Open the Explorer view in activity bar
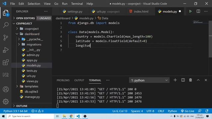Image resolution: width=212 pixels, height=119 pixels. 6,13
